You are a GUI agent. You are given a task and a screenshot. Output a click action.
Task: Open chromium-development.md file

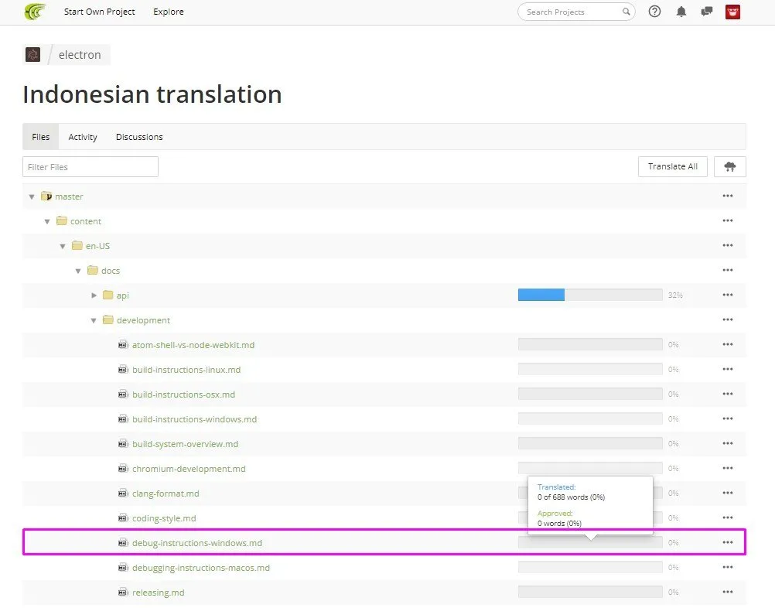(x=189, y=469)
